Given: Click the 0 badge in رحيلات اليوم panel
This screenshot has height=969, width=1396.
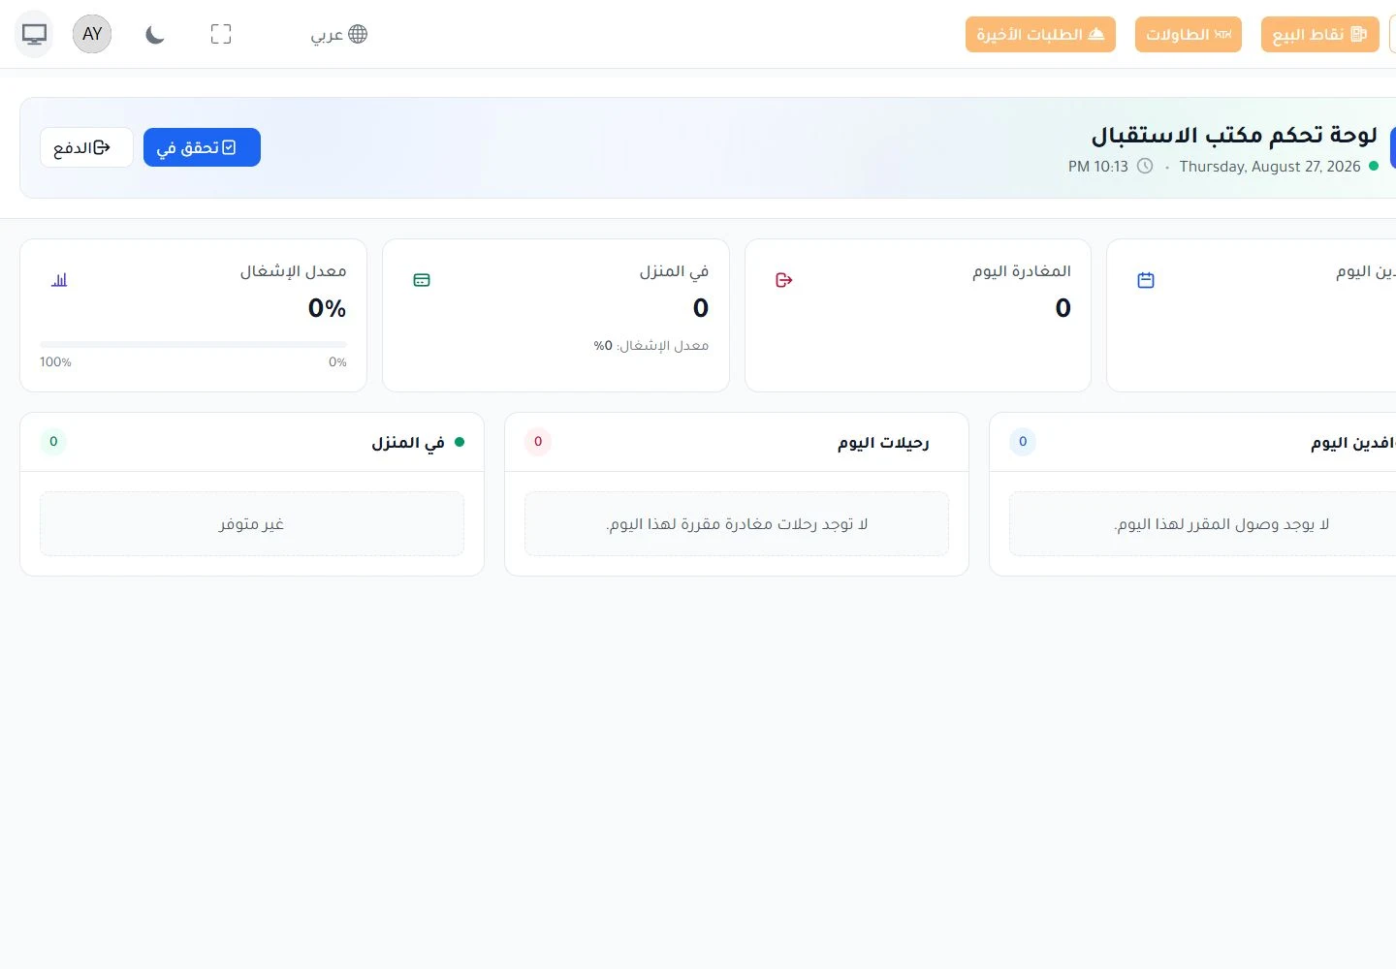Looking at the screenshot, I should 538,441.
